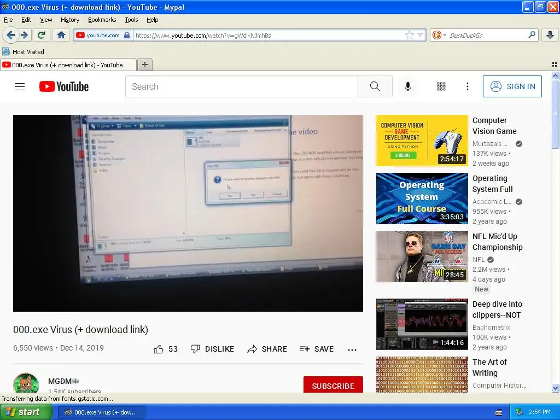Select the 000.exe Virus taskbar button
This screenshot has height=420, width=560.
click(101, 412)
